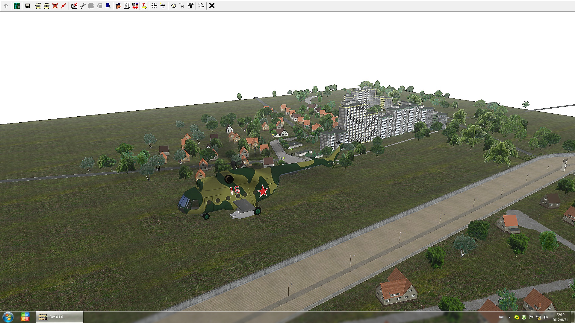Click the red downward arrow icon
Image resolution: width=575 pixels, height=323 pixels.
[63, 6]
